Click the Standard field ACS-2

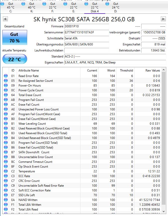click(x=115, y=56)
